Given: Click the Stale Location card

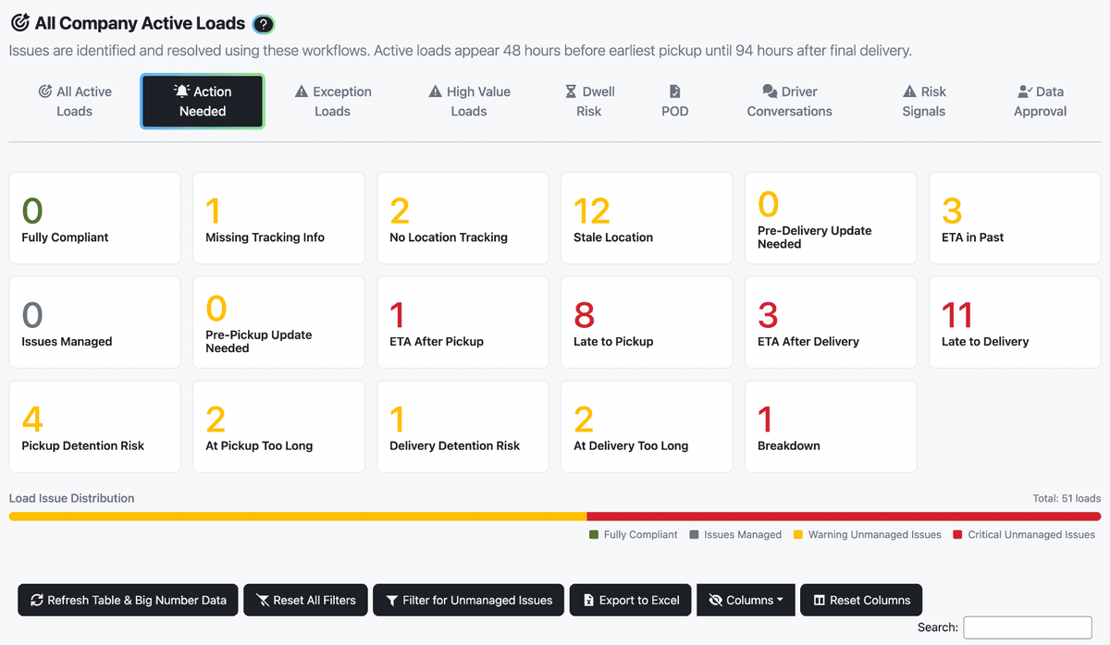Looking at the screenshot, I should pos(647,218).
